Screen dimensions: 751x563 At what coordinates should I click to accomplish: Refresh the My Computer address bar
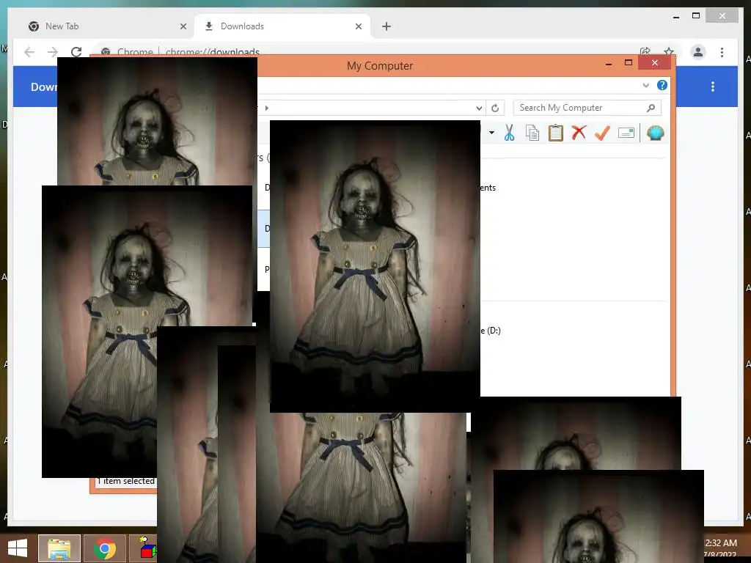[495, 108]
